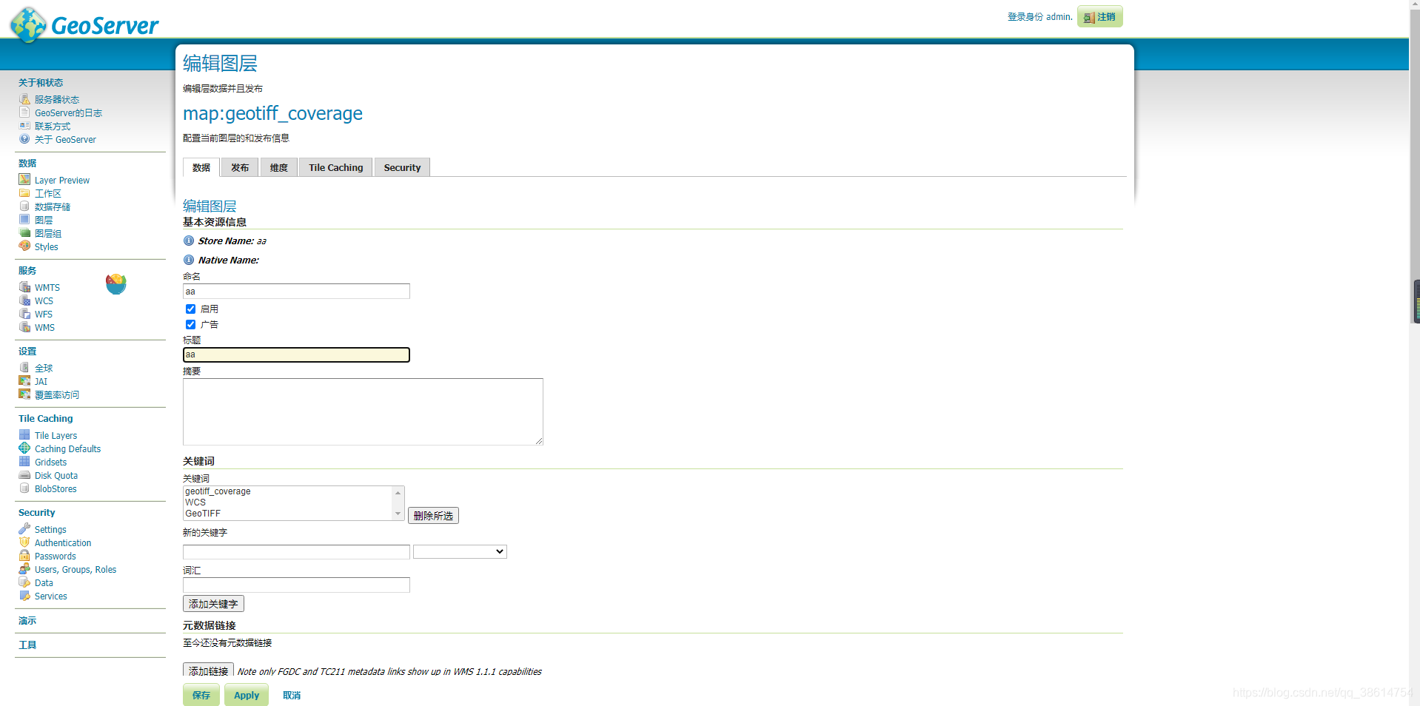
Task: Click the global settings icon
Action: [24, 368]
